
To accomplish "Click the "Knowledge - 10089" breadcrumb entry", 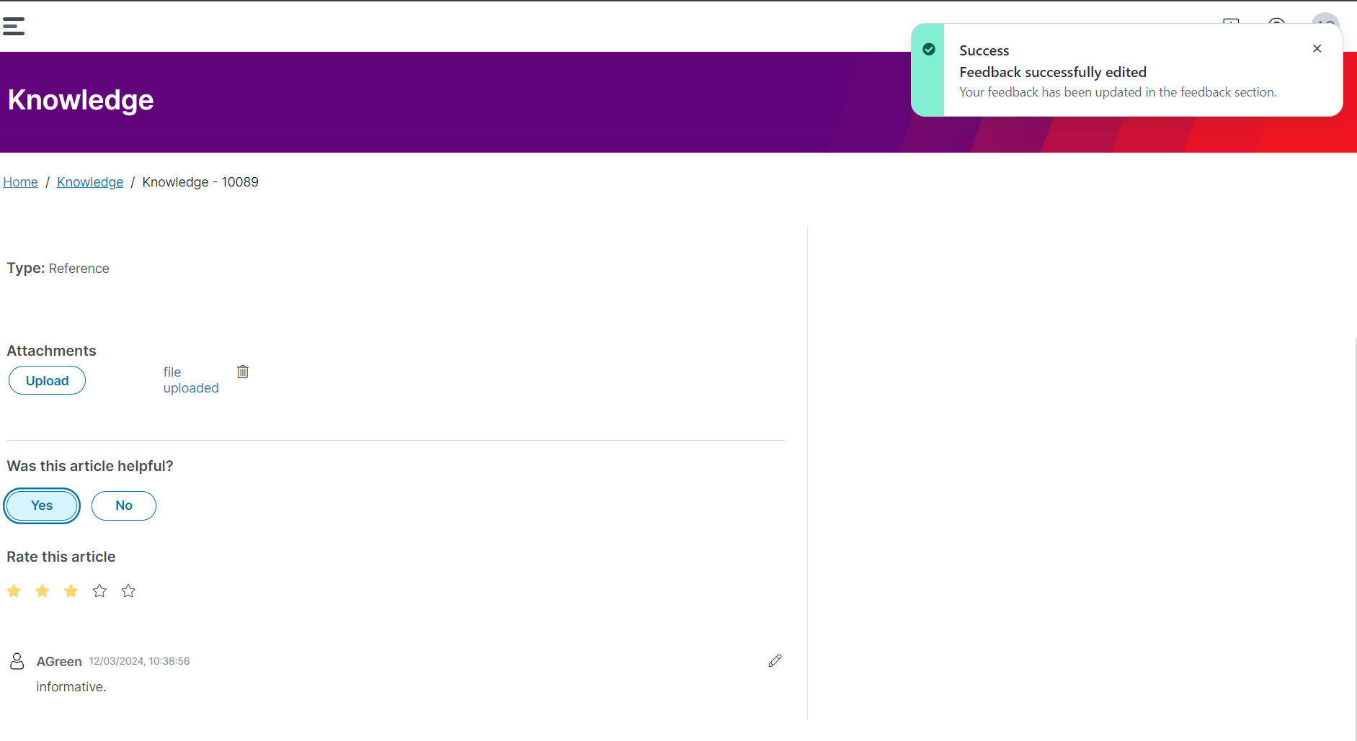I will [200, 181].
